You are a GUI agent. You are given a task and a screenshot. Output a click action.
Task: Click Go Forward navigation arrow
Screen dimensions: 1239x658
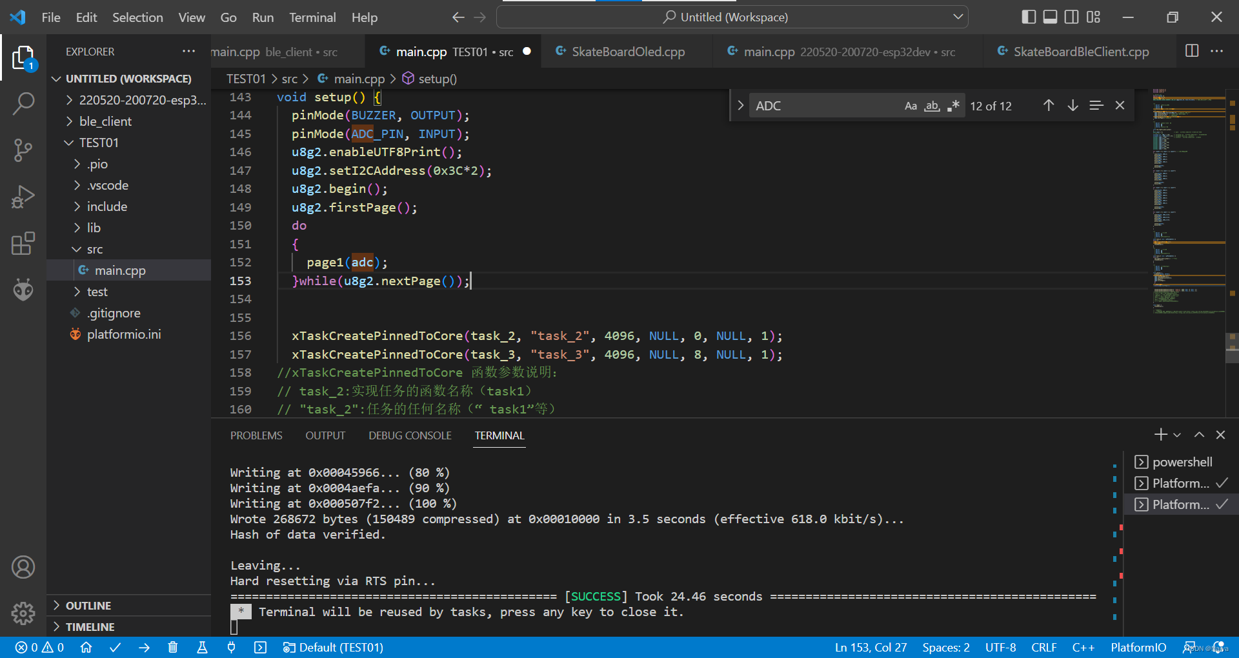[x=479, y=17]
